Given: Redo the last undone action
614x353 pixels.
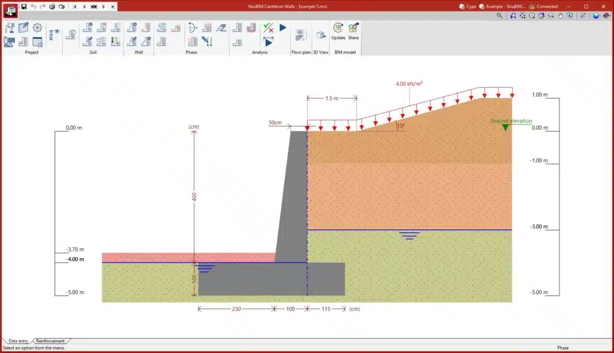Looking at the screenshot, I should (43, 6).
